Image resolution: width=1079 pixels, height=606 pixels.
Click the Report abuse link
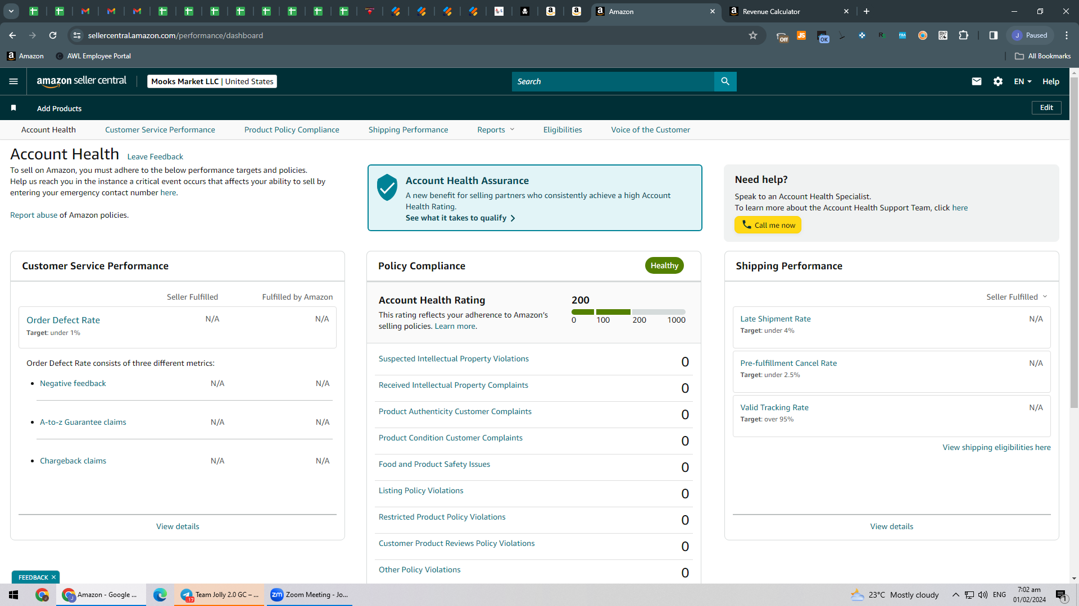click(x=34, y=215)
